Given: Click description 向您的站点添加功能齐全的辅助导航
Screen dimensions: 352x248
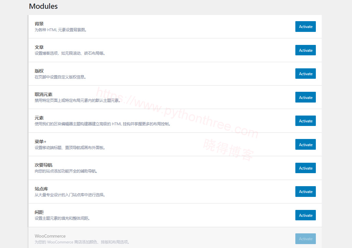Looking at the screenshot, I should point(66,171).
